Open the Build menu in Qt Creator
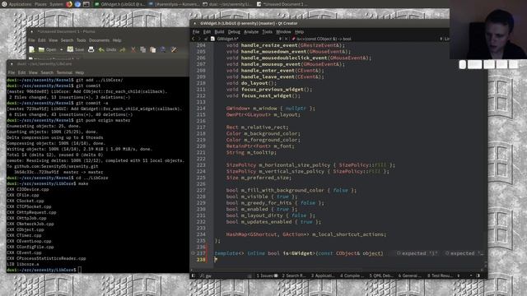Screen dimensions: 527x296 point(220,32)
